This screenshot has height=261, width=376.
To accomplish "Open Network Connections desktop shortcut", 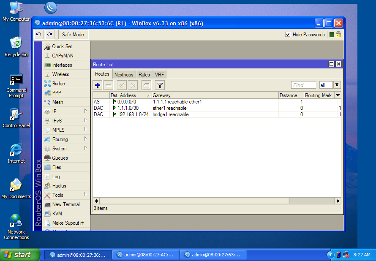I will pyautogui.click(x=16, y=226).
